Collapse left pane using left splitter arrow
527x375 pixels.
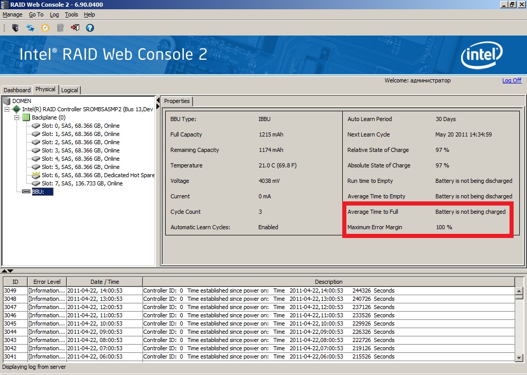point(157,100)
